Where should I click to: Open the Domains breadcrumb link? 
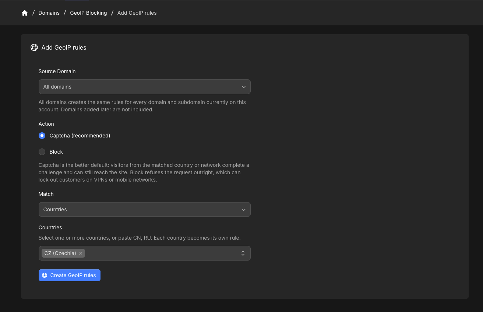pos(49,13)
